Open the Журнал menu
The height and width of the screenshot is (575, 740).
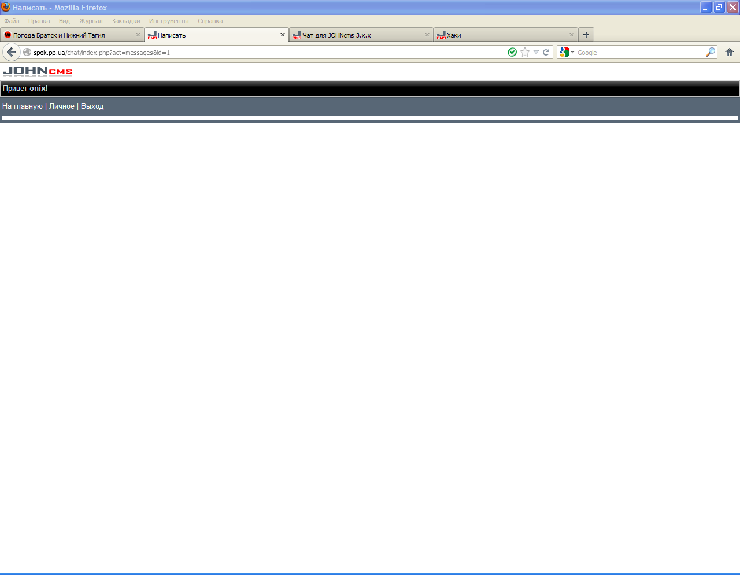point(91,21)
